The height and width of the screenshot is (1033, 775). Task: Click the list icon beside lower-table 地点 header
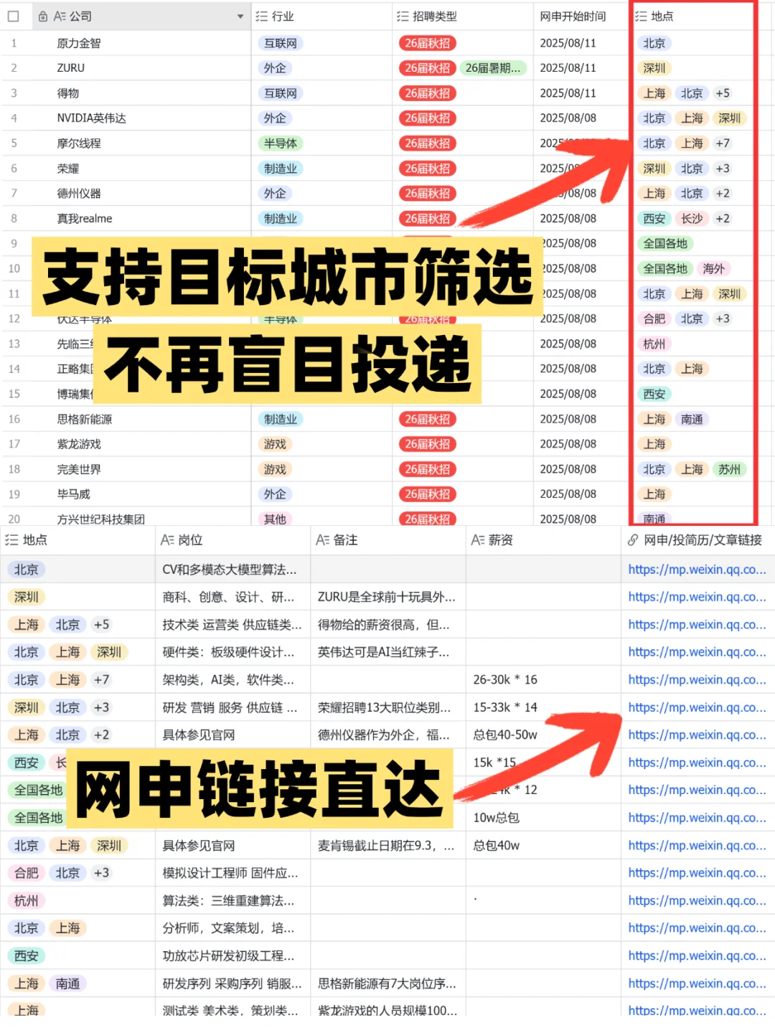(12, 539)
